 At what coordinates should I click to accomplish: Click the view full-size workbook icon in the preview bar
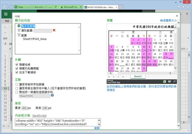pyautogui.click(x=174, y=81)
